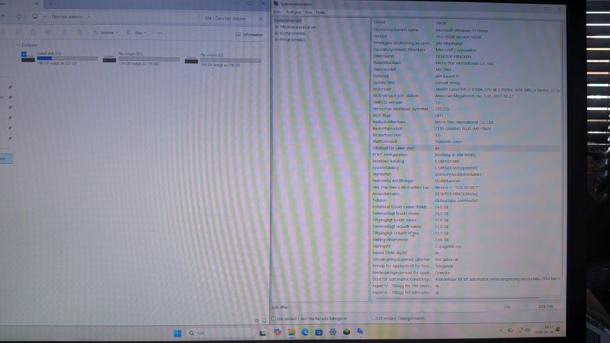The image size is (610, 343).
Task: Enable 'Sök endast i den markerade kategorin'
Action: (273, 318)
